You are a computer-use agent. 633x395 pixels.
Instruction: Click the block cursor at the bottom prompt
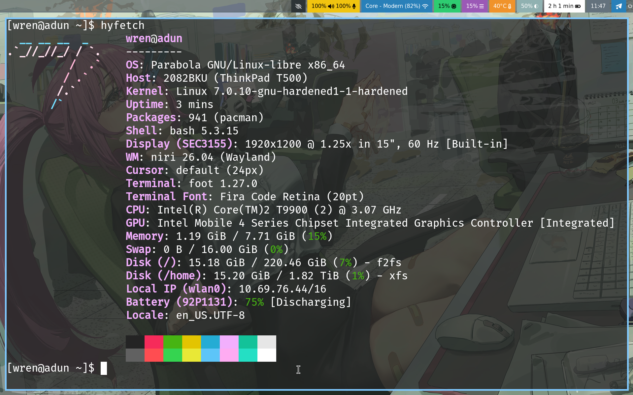[x=104, y=368]
